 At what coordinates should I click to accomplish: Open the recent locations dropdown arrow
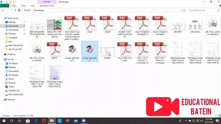click(12, 10)
